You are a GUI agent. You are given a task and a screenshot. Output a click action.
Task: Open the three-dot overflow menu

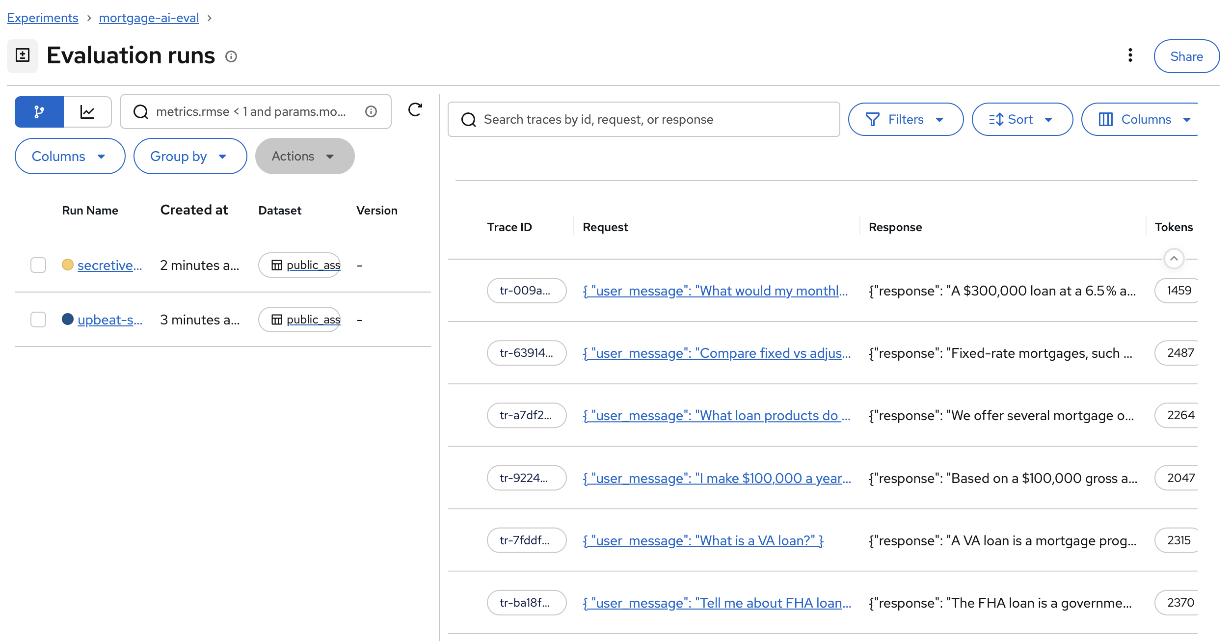[1130, 55]
